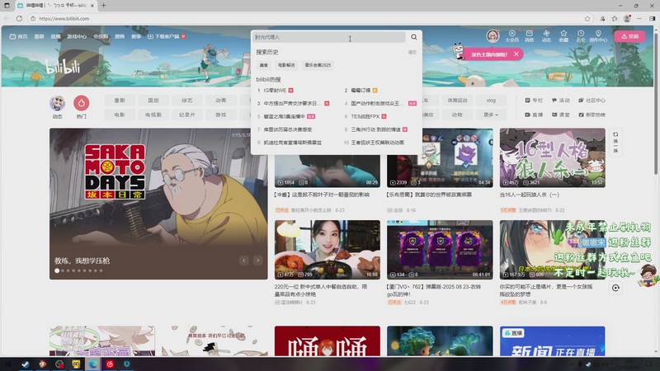The height and width of the screenshot is (371, 660).
Task: Click the address bar URL
Action: 64,18
